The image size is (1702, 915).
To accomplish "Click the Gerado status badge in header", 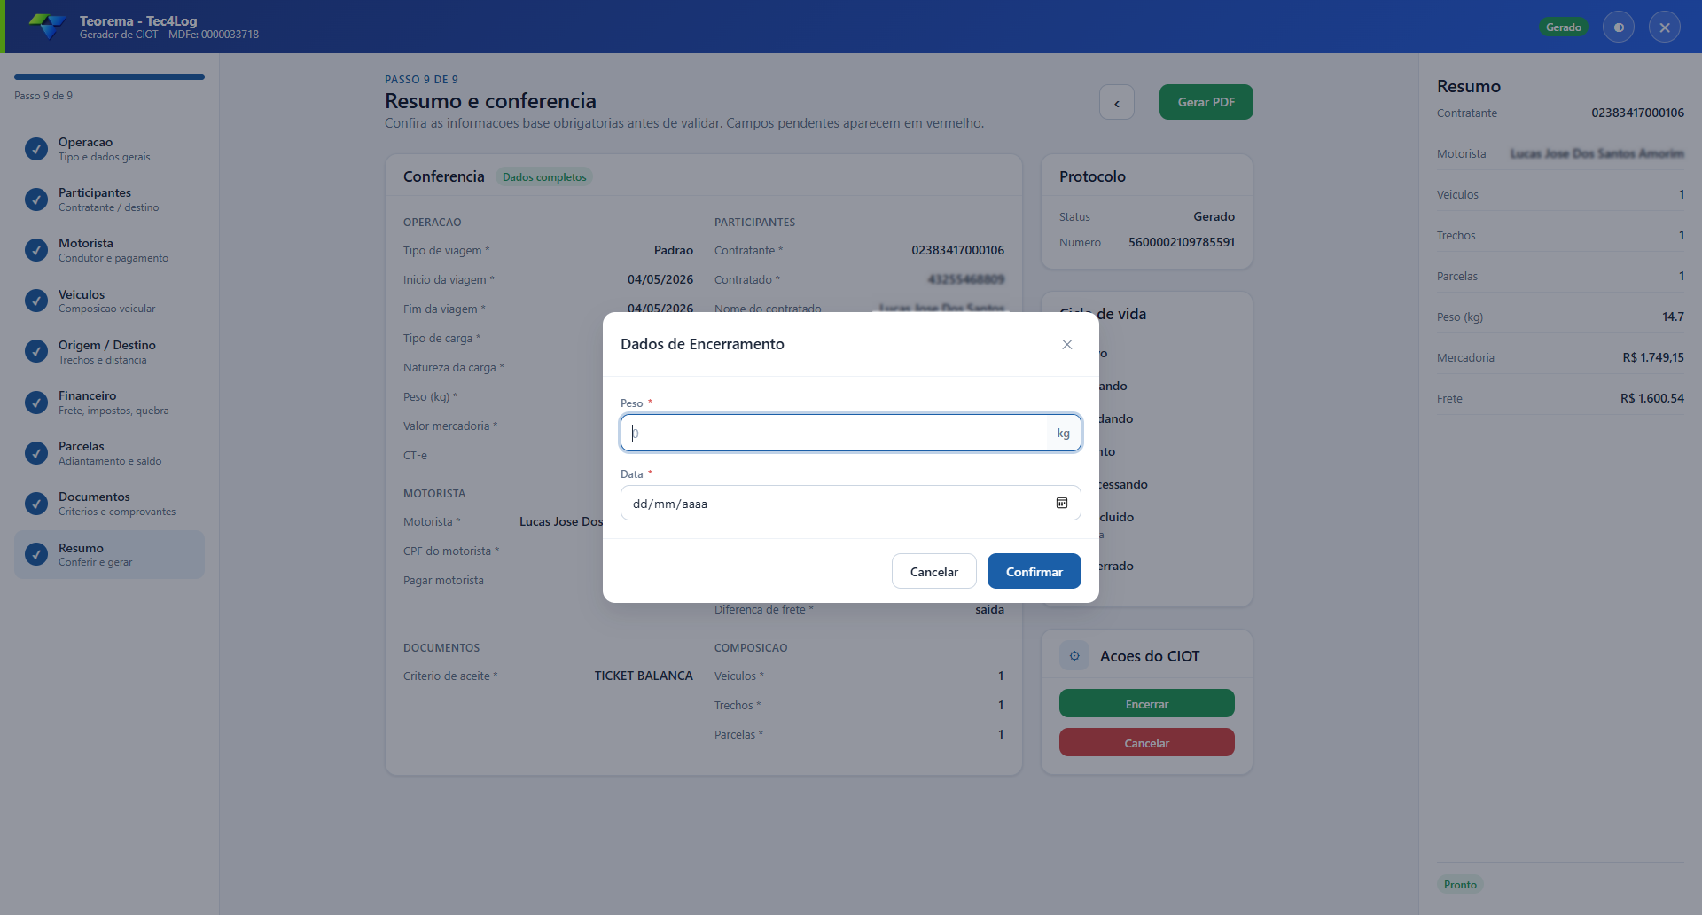I will [1564, 27].
